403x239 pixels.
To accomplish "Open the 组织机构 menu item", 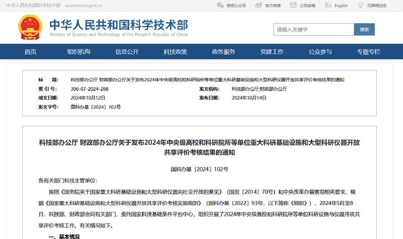I will click(x=79, y=52).
